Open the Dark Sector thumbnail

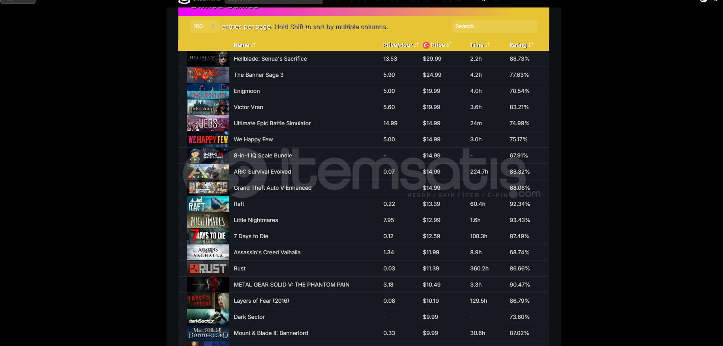[208, 317]
